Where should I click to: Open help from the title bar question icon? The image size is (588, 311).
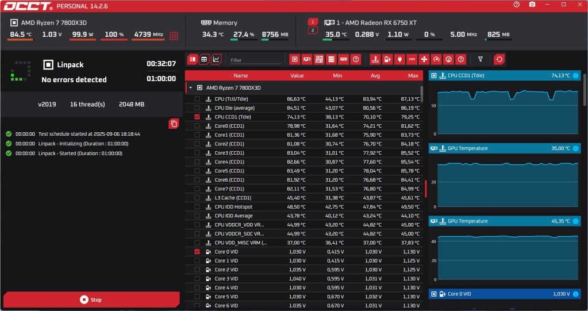click(517, 5)
